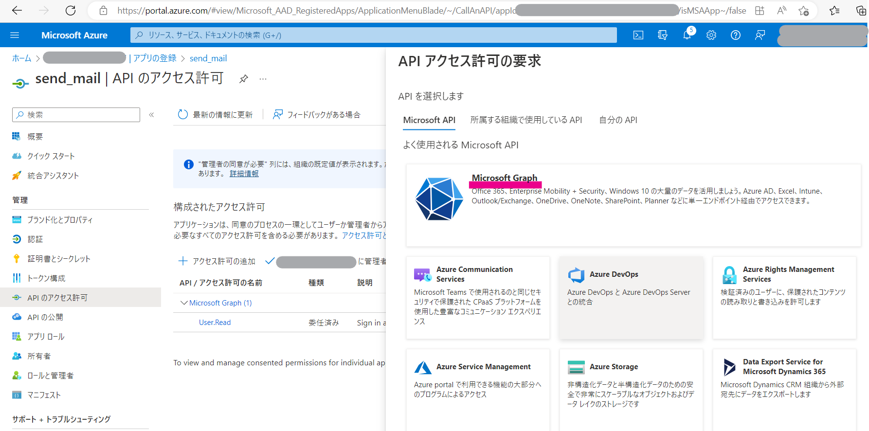This screenshot has height=431, width=869.
Task: Open the help question mark icon
Action: 736,35
